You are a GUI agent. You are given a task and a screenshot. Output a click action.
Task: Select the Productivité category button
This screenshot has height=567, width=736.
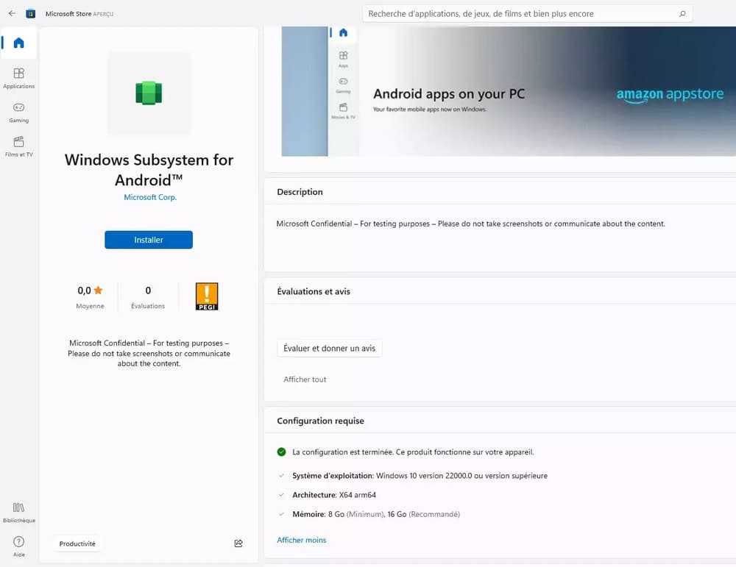(x=77, y=543)
